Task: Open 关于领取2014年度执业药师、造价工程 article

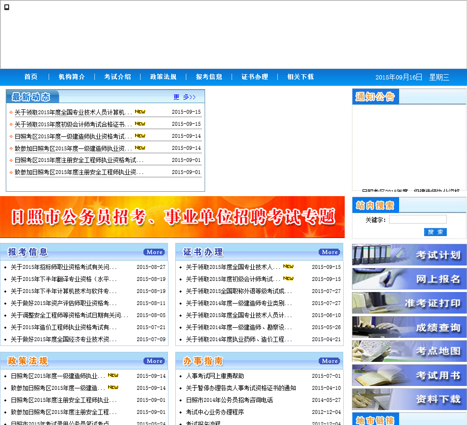Action: pos(239,339)
